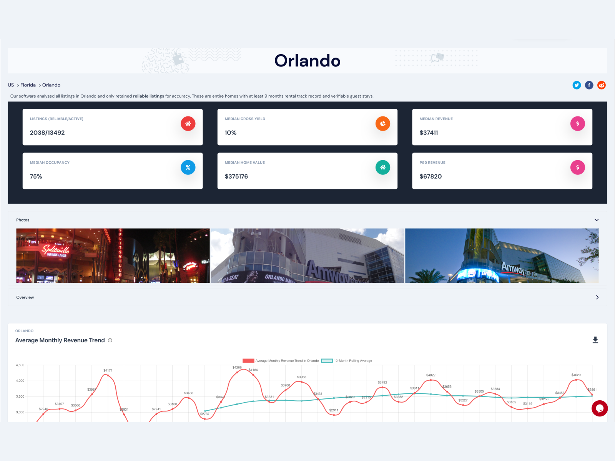Open info tooltip next to Average Monthly Revenue Trend
This screenshot has height=461, width=615.
point(110,340)
